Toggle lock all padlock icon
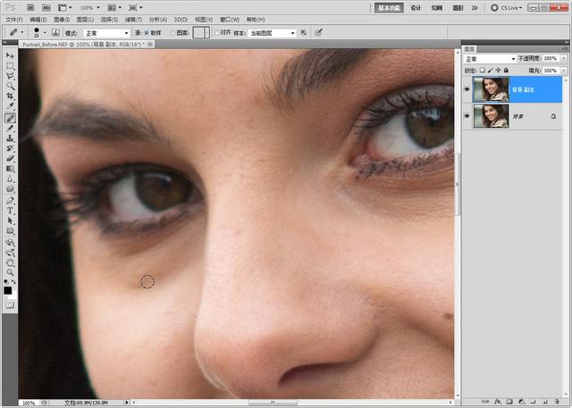The height and width of the screenshot is (408, 572). [x=506, y=70]
